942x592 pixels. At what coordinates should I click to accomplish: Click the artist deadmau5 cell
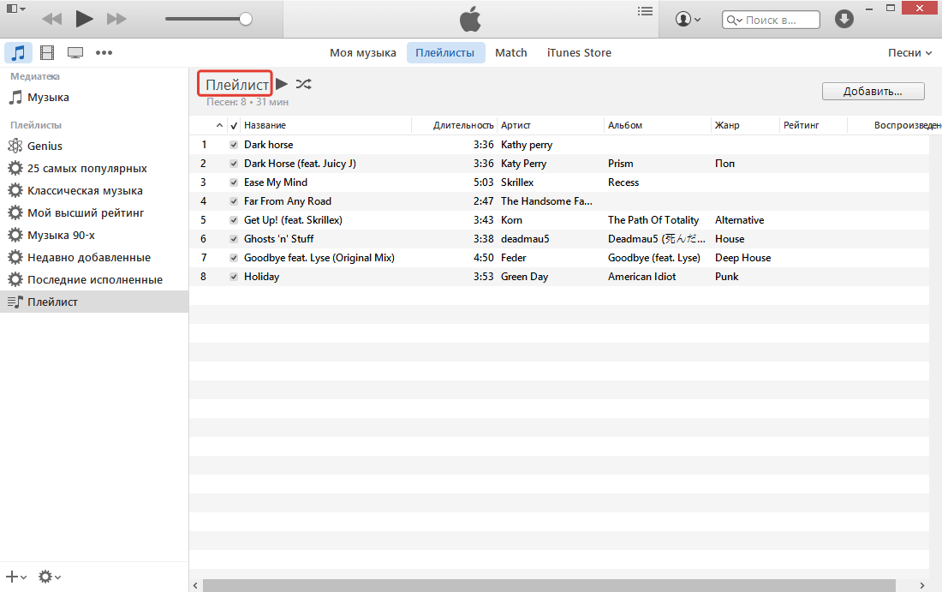(525, 239)
